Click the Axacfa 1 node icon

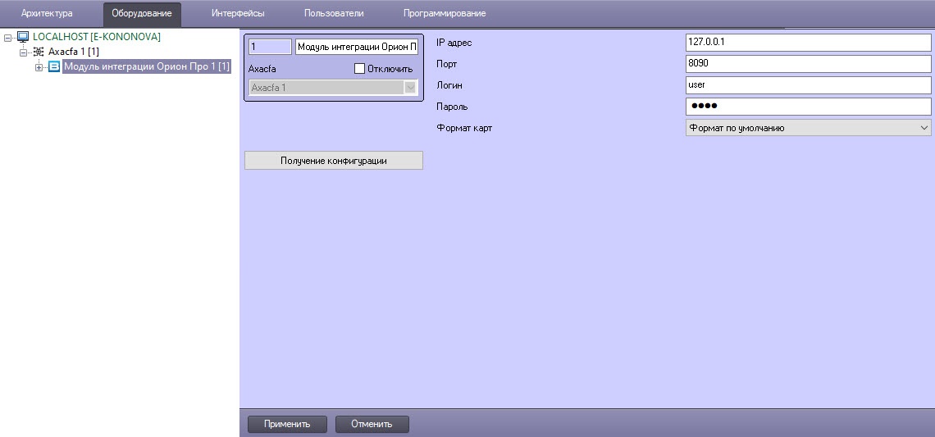[x=39, y=52]
